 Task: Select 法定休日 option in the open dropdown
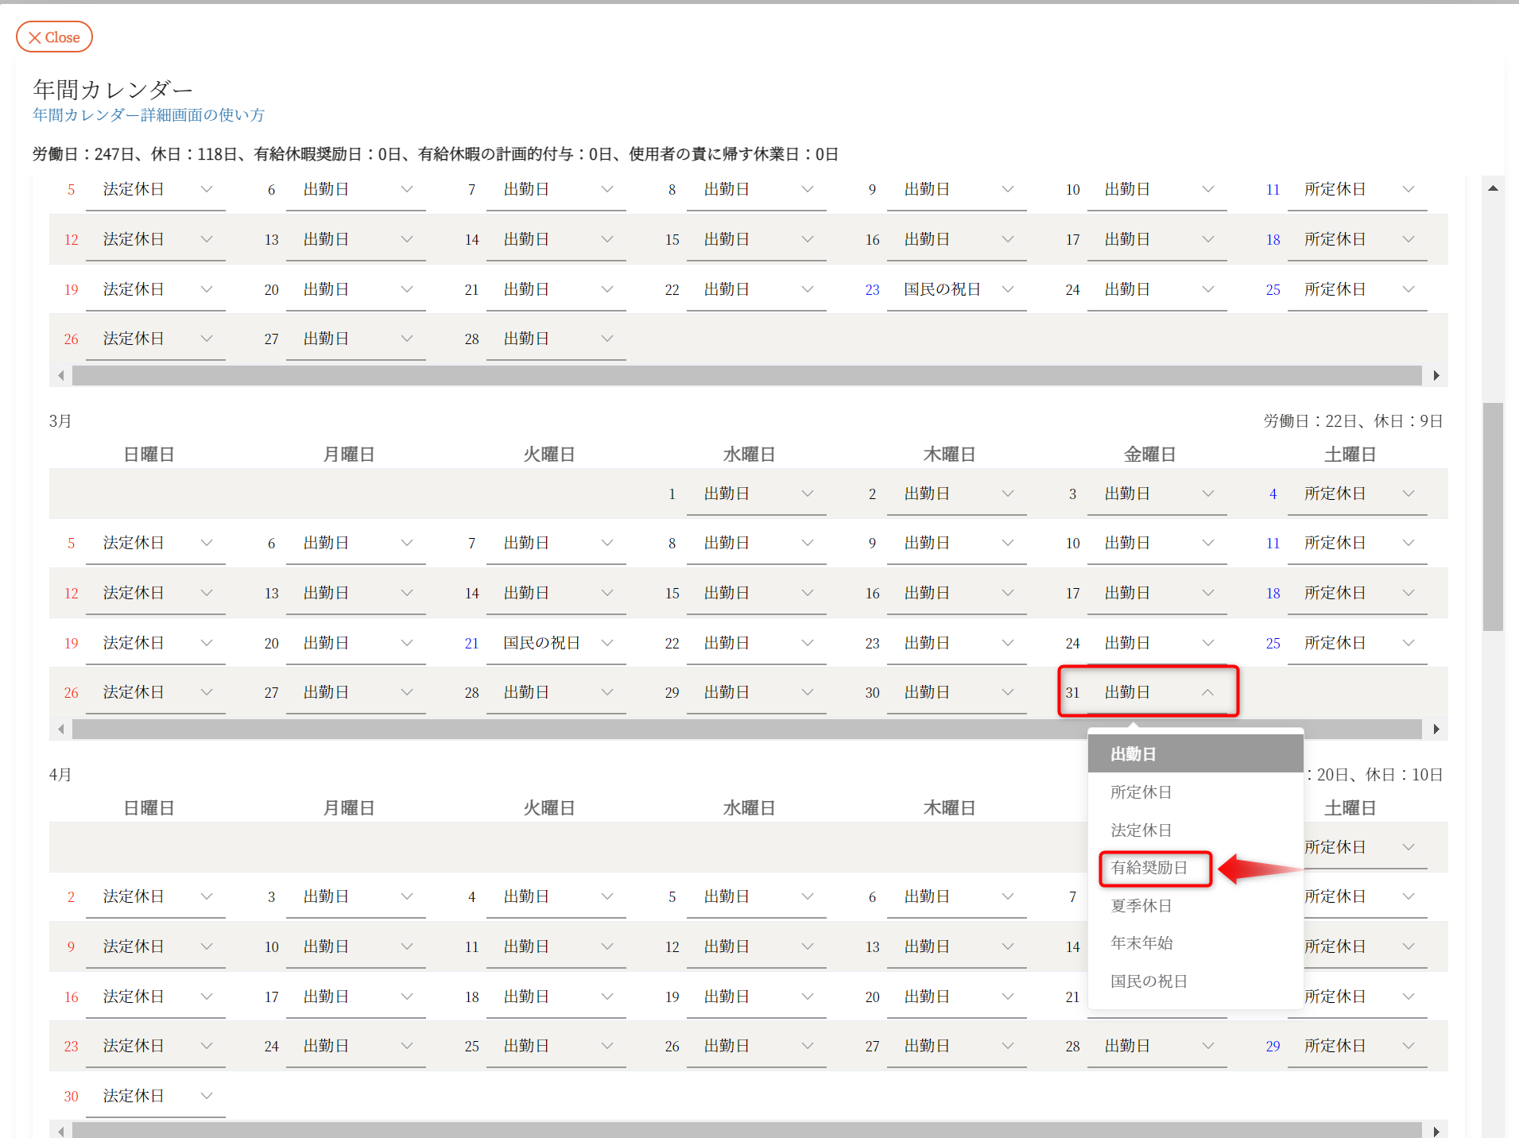(x=1141, y=830)
